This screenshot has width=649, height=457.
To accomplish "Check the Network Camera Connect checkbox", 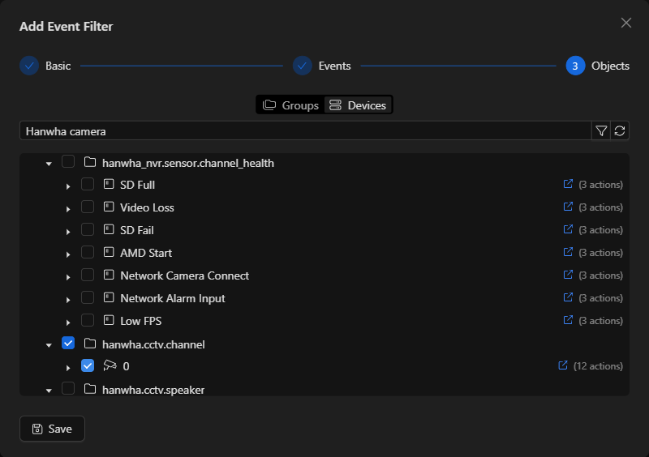I will click(x=88, y=275).
